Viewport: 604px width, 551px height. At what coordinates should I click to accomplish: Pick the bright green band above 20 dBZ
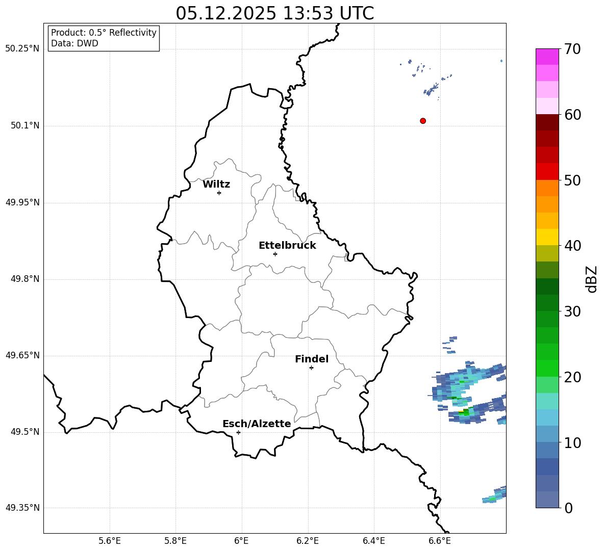pos(547,368)
